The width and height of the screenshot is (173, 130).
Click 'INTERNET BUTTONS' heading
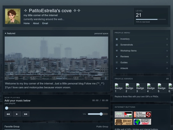point(125,107)
